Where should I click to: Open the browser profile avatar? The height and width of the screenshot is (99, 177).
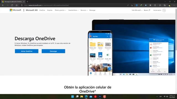[x=169, y=5]
